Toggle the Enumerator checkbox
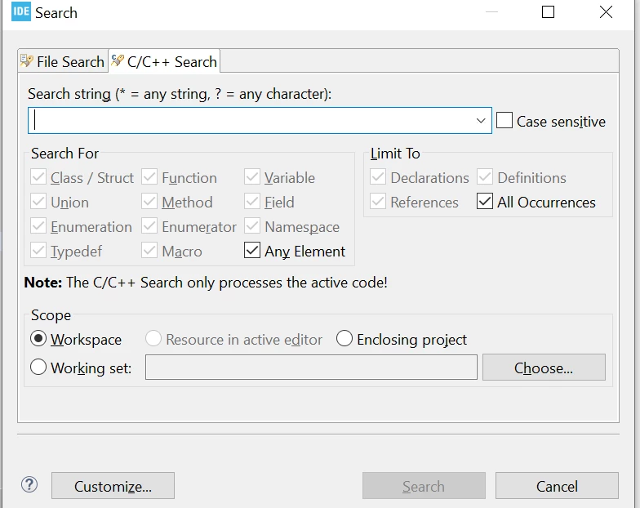The width and height of the screenshot is (640, 508). [x=149, y=226]
